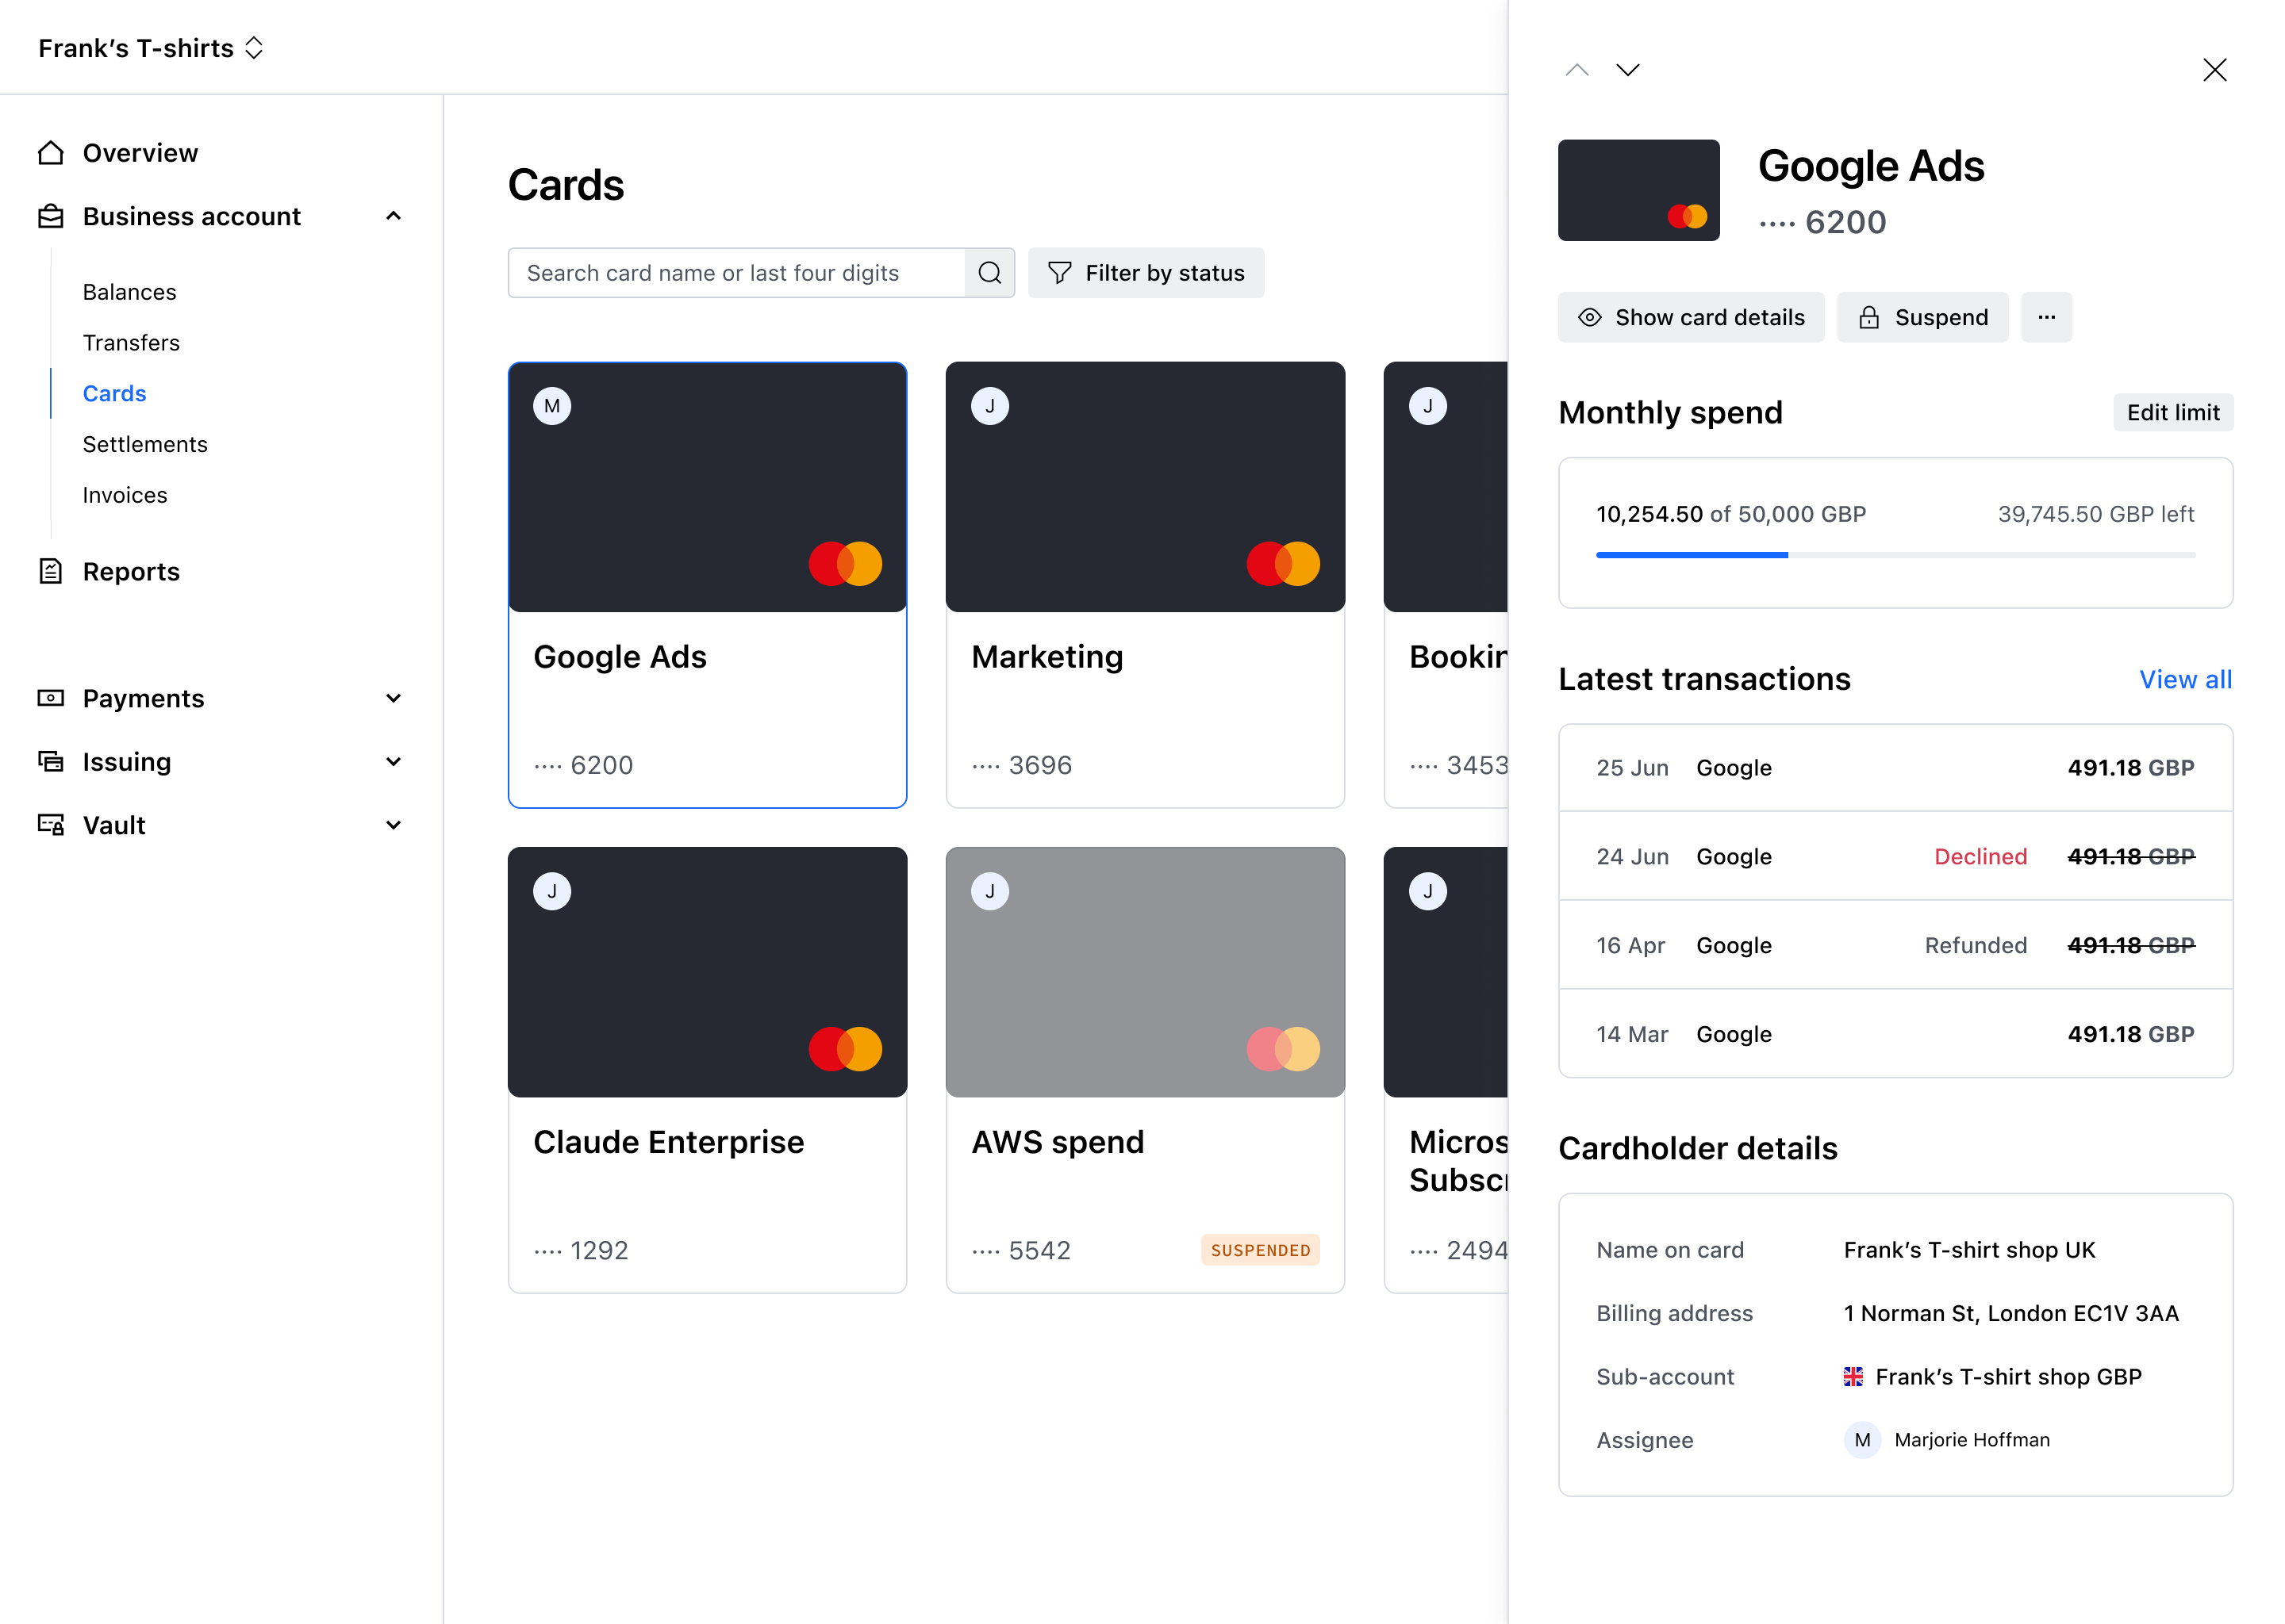The image size is (2285, 1624).
Task: Close the Google Ads detail panel
Action: coord(2214,70)
